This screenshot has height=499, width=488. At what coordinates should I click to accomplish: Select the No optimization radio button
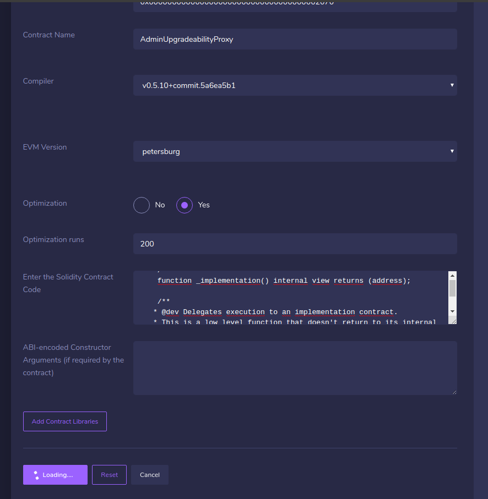point(142,205)
